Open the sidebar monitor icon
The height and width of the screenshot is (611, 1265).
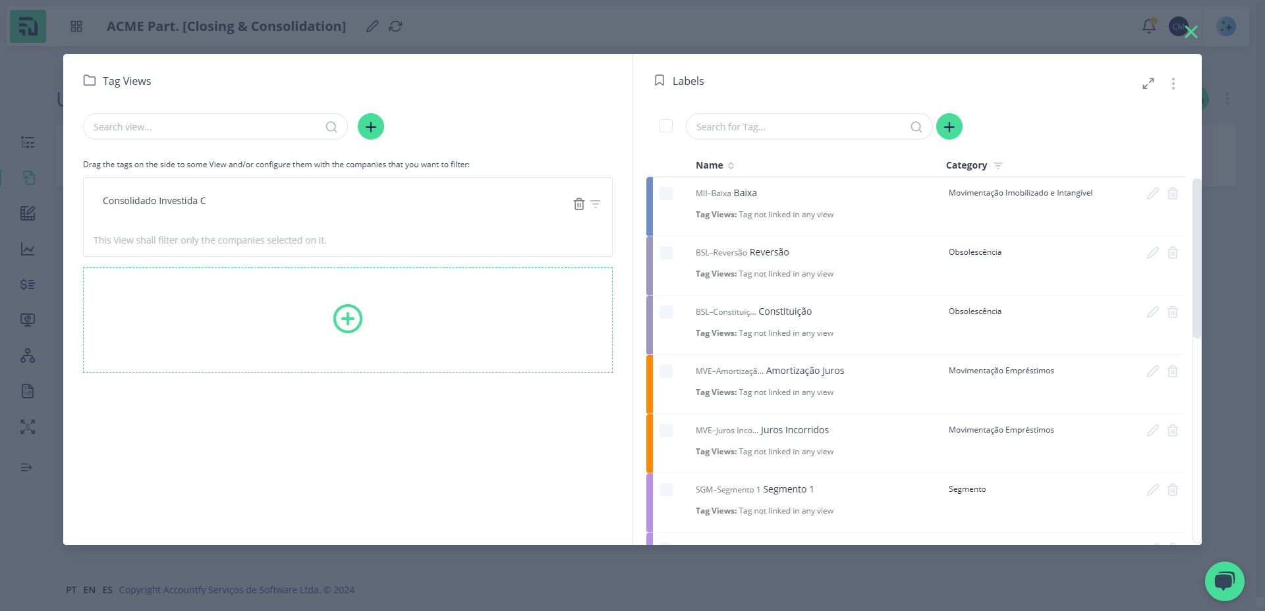(28, 320)
